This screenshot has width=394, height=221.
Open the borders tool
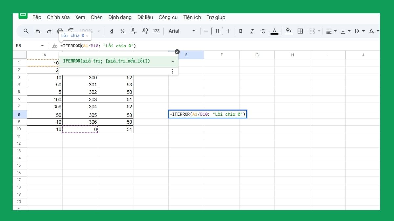coord(300,31)
